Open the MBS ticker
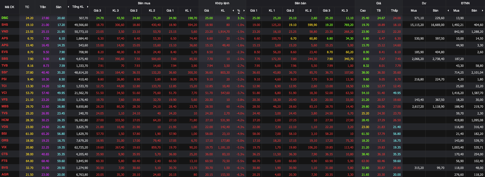 point(5,106)
